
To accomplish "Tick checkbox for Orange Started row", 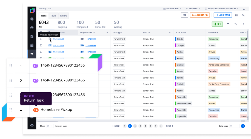I will tap(41, 46).
